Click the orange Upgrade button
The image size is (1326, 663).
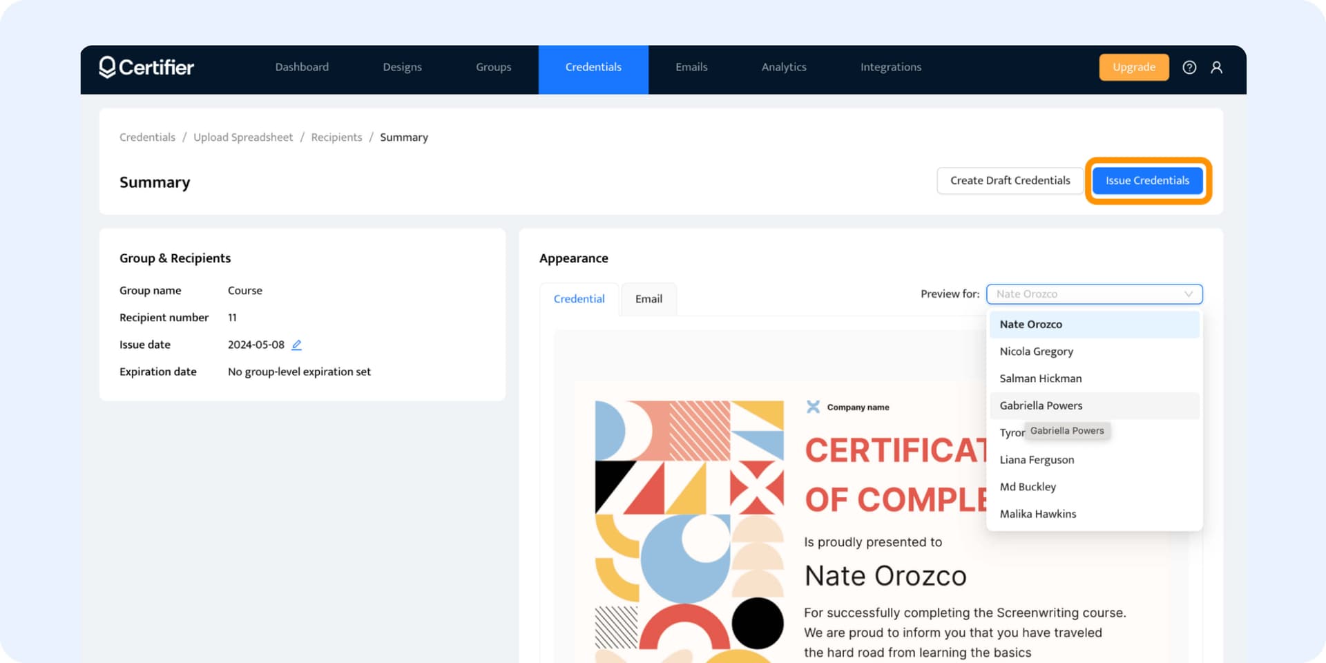(1133, 67)
